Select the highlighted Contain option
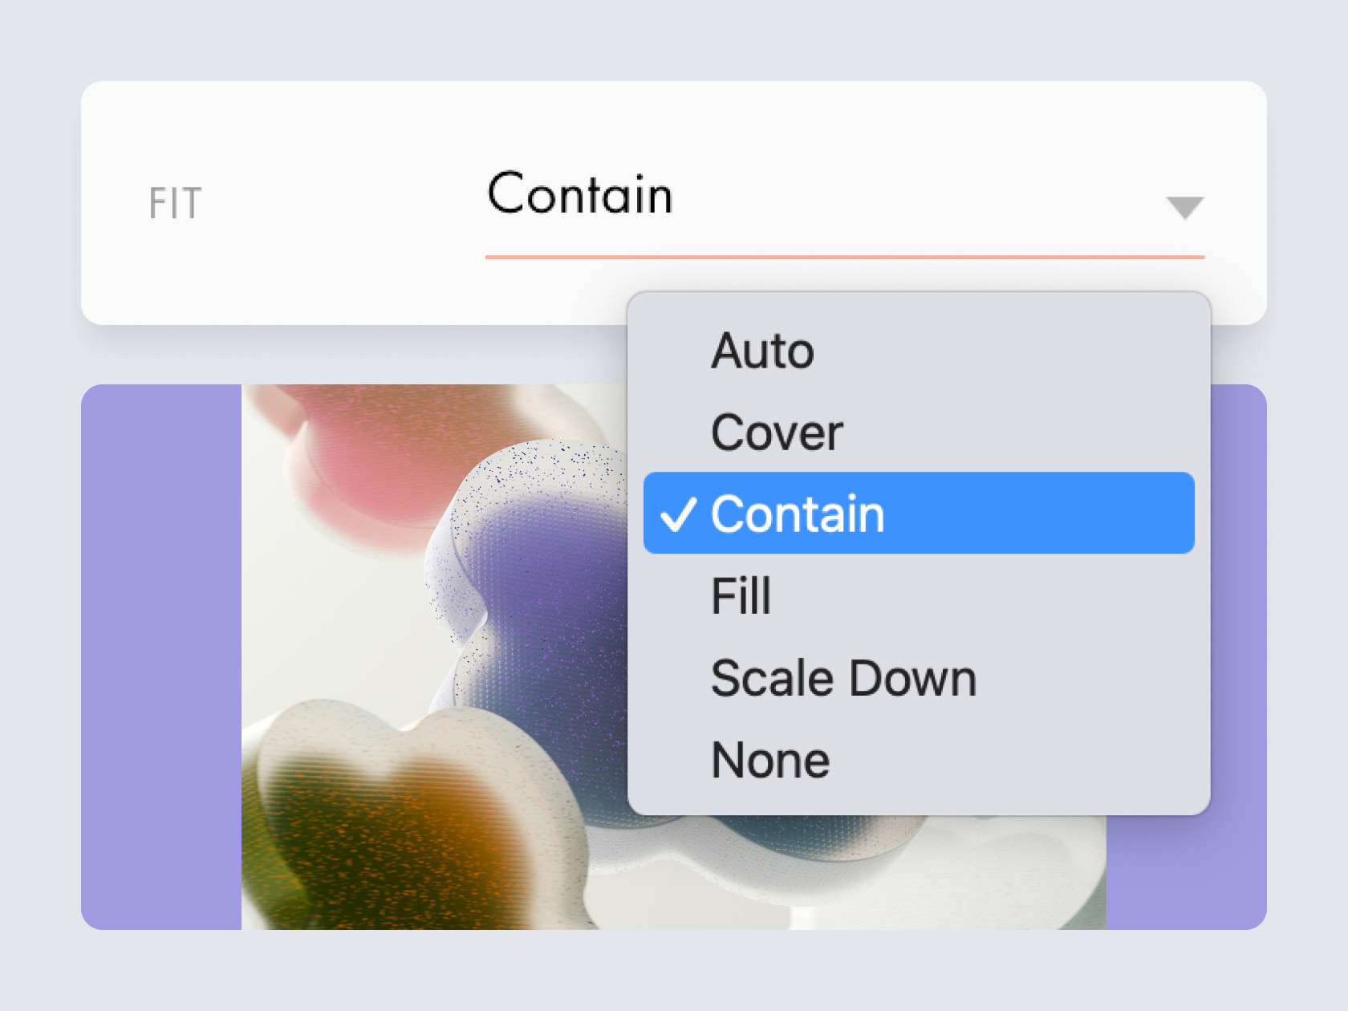Image resolution: width=1348 pixels, height=1011 pixels. pyautogui.click(x=919, y=514)
